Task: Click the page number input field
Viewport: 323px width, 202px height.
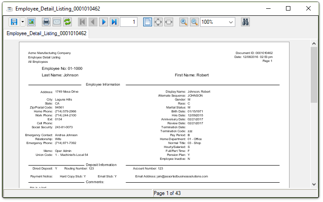Action: pos(129,22)
